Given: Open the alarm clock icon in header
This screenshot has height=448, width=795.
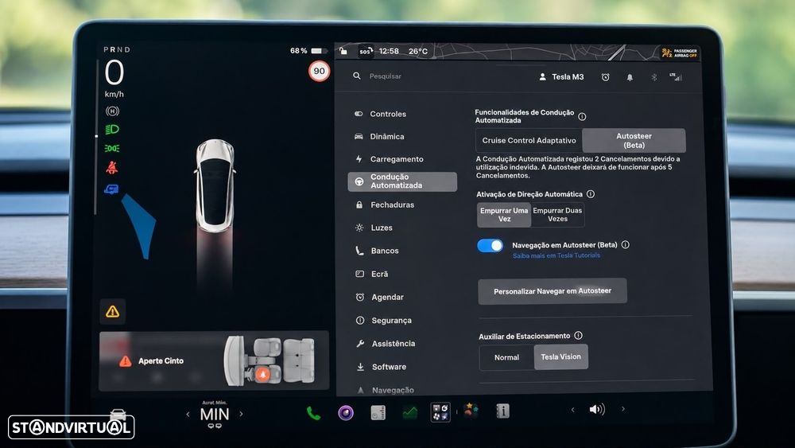Looking at the screenshot, I should click(x=605, y=77).
